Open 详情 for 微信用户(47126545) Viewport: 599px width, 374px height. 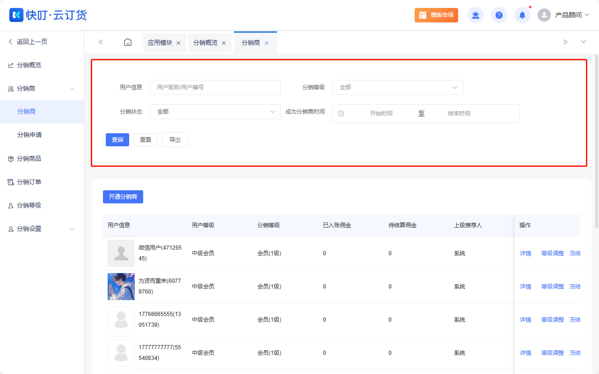pyautogui.click(x=526, y=253)
